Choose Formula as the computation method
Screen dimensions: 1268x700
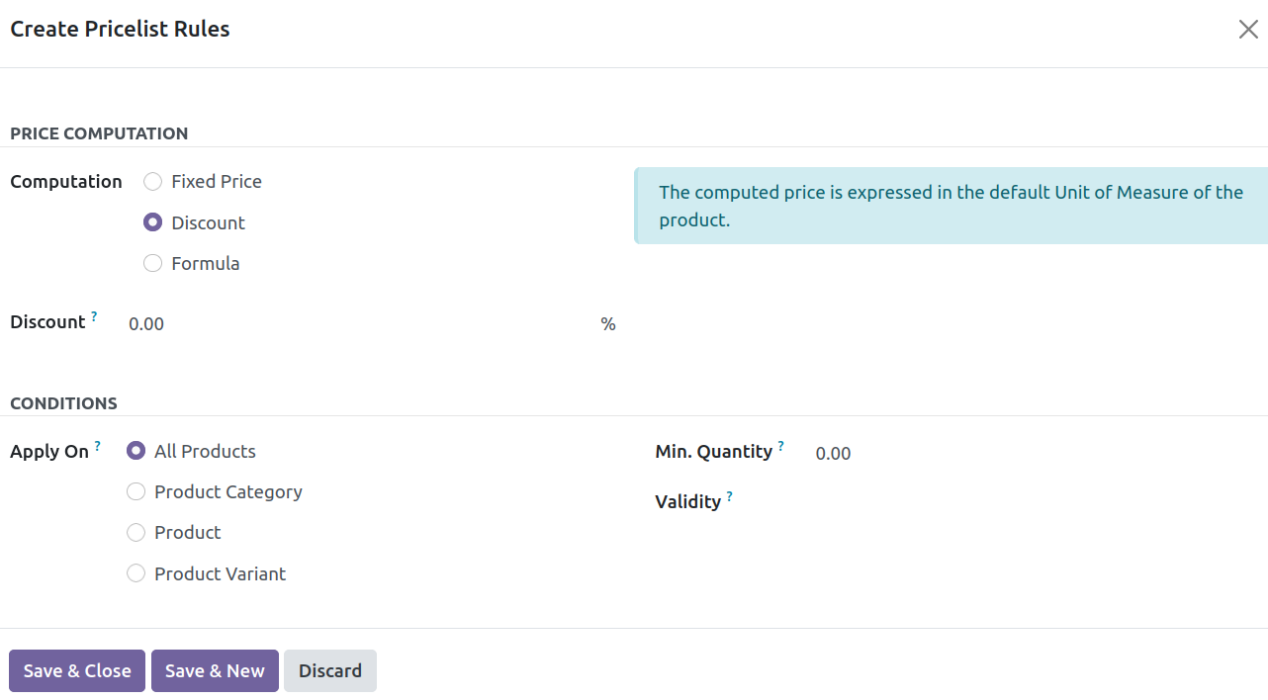(x=153, y=263)
